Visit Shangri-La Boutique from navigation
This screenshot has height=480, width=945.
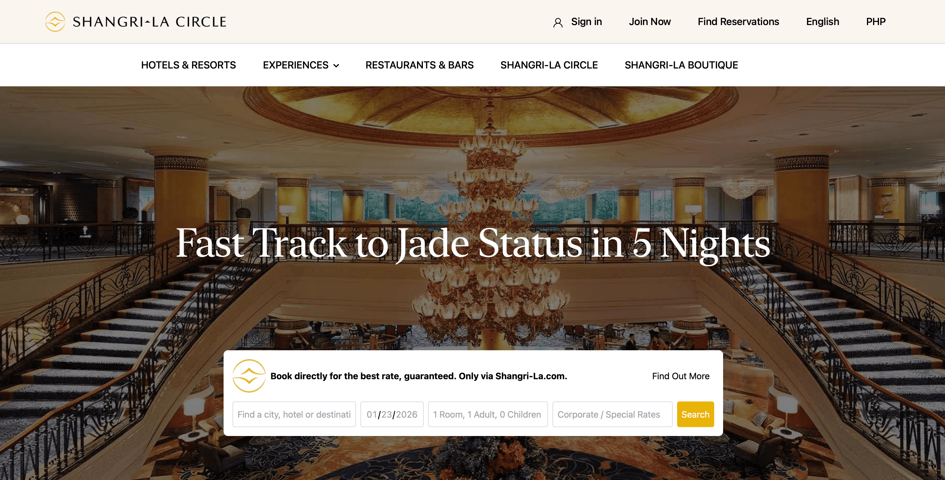point(681,65)
